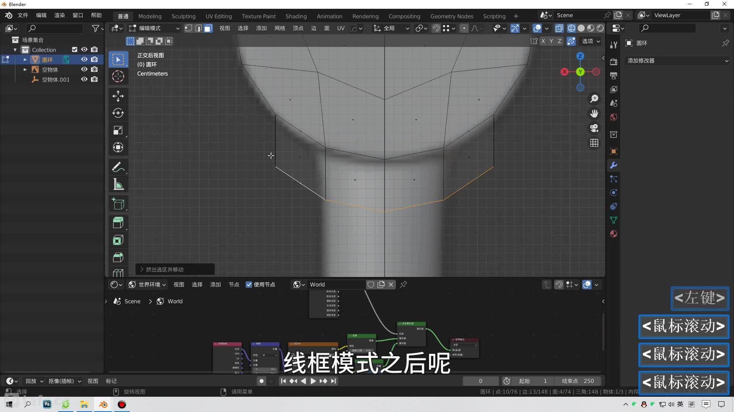Open the 编辑模式 mode dropdown
This screenshot has height=412, width=734.
point(154,28)
